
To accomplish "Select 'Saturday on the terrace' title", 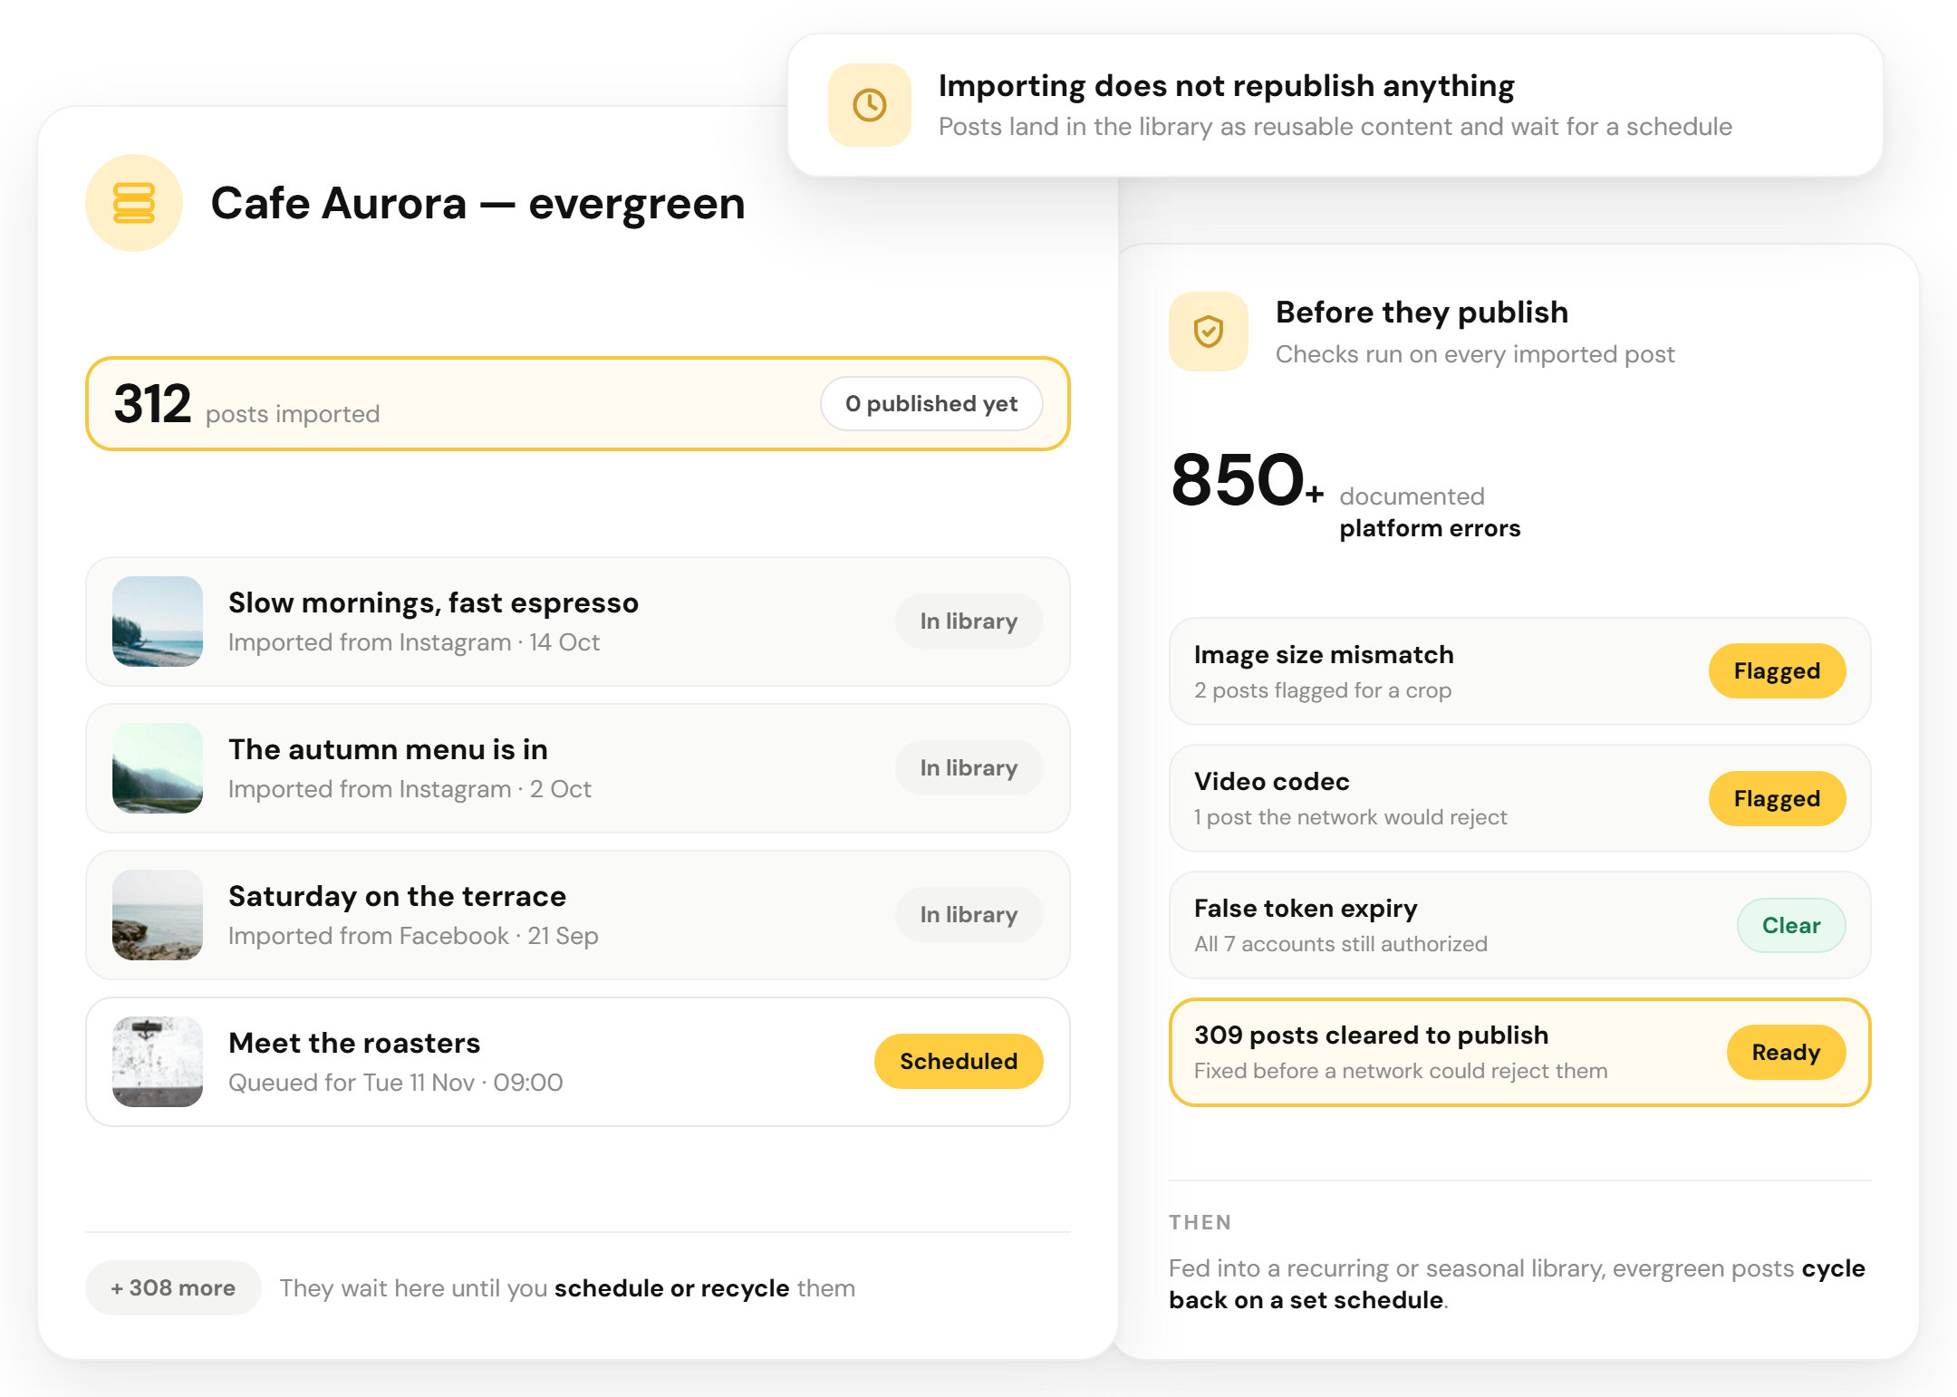I will point(397,897).
